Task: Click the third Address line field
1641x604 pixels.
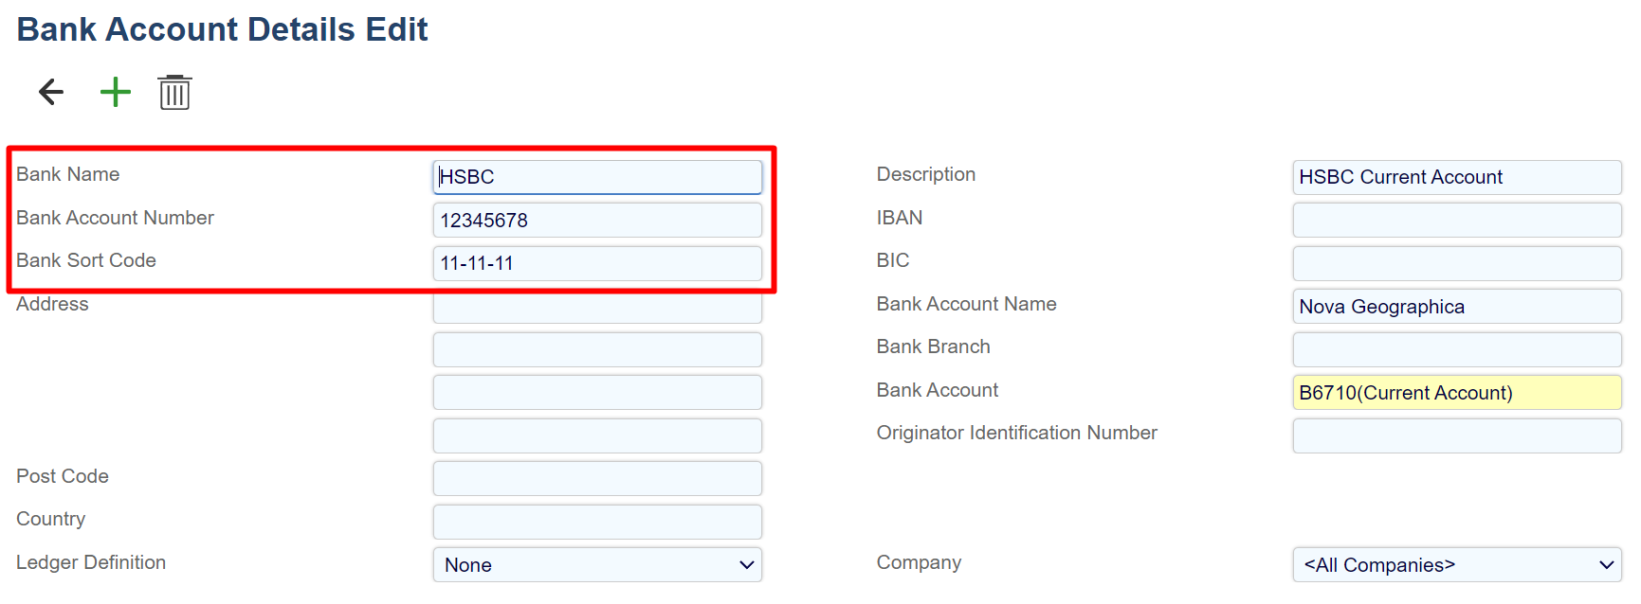Action: (x=597, y=392)
